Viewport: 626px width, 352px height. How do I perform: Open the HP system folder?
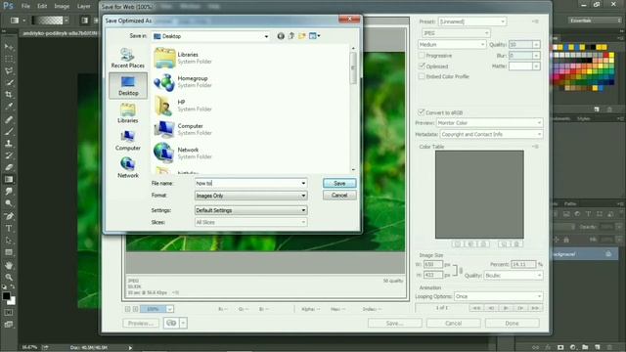[x=183, y=106]
